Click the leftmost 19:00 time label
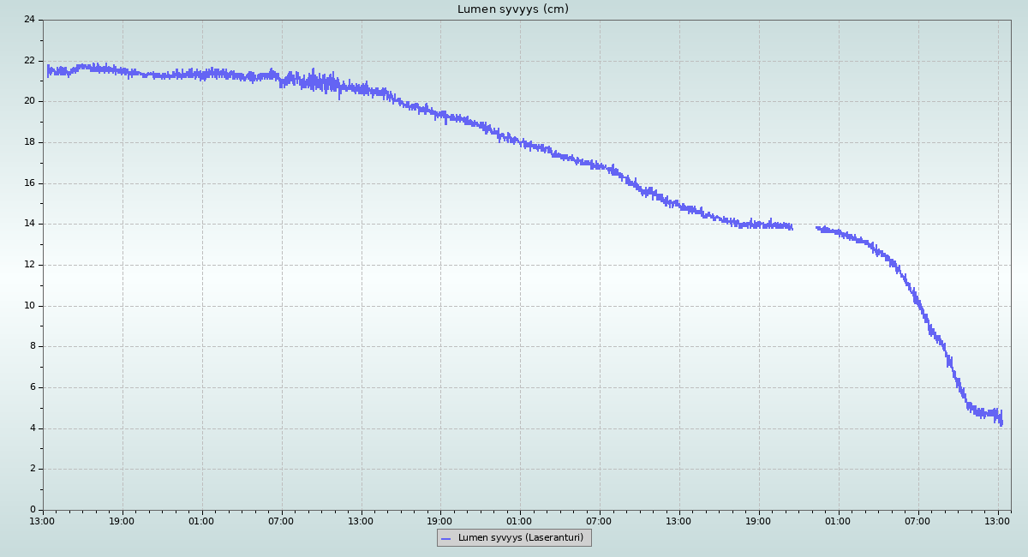Image resolution: width=1028 pixels, height=557 pixels. [123, 521]
